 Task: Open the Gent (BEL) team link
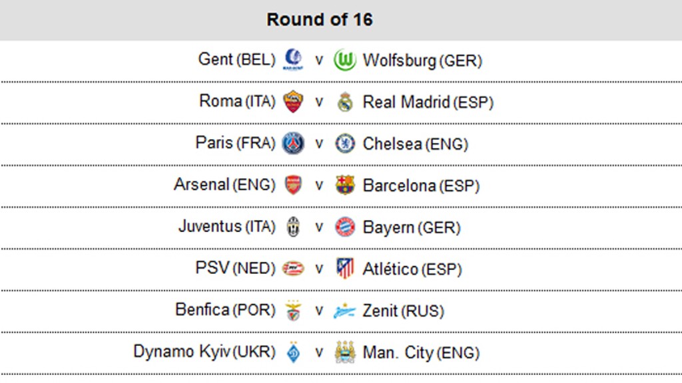click(236, 60)
